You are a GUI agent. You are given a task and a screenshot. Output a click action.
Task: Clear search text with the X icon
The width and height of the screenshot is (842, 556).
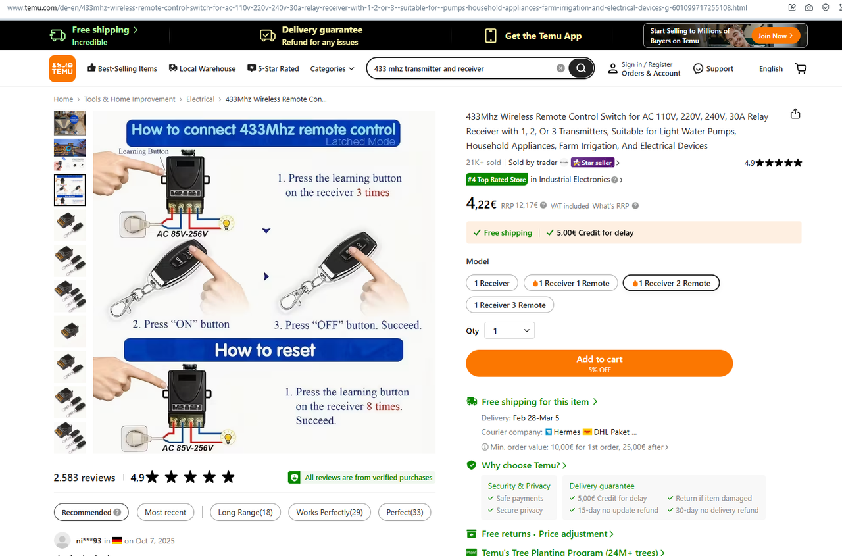coord(560,68)
